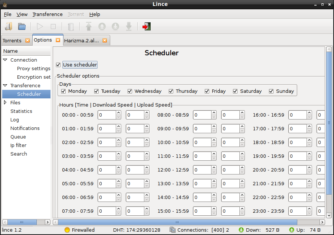Open the Statistics options page

coord(21,111)
